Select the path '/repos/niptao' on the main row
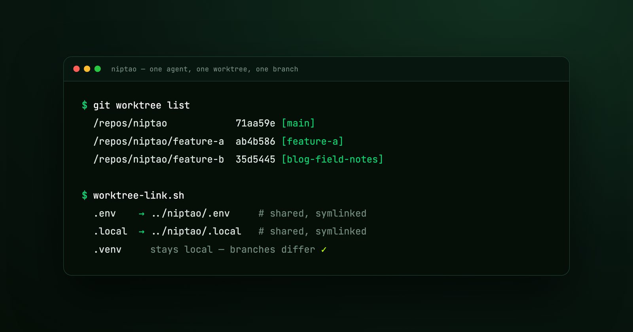This screenshot has width=633, height=332. (x=130, y=123)
